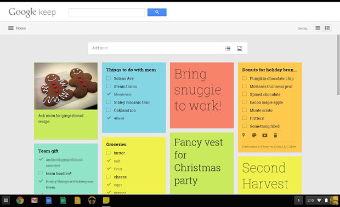
Task: Open Google Sheets from the shelf
Action: pos(63,200)
